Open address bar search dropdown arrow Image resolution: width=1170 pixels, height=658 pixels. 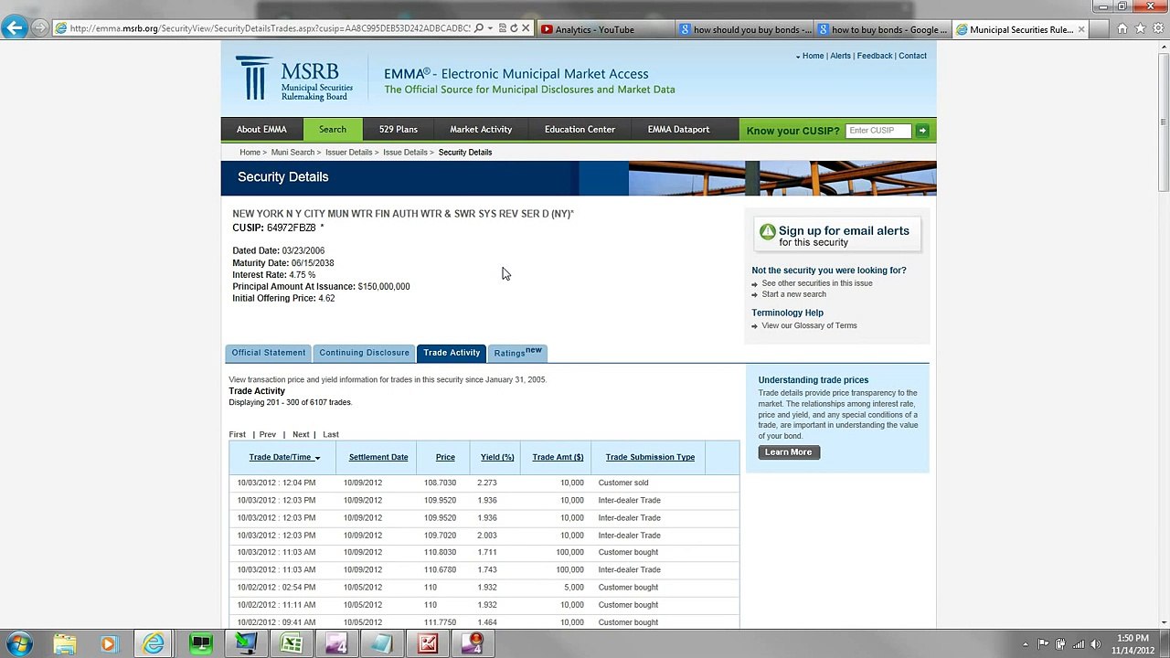pos(490,28)
